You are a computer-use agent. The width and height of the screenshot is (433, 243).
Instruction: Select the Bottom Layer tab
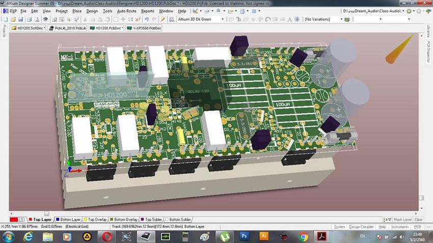[68, 220]
